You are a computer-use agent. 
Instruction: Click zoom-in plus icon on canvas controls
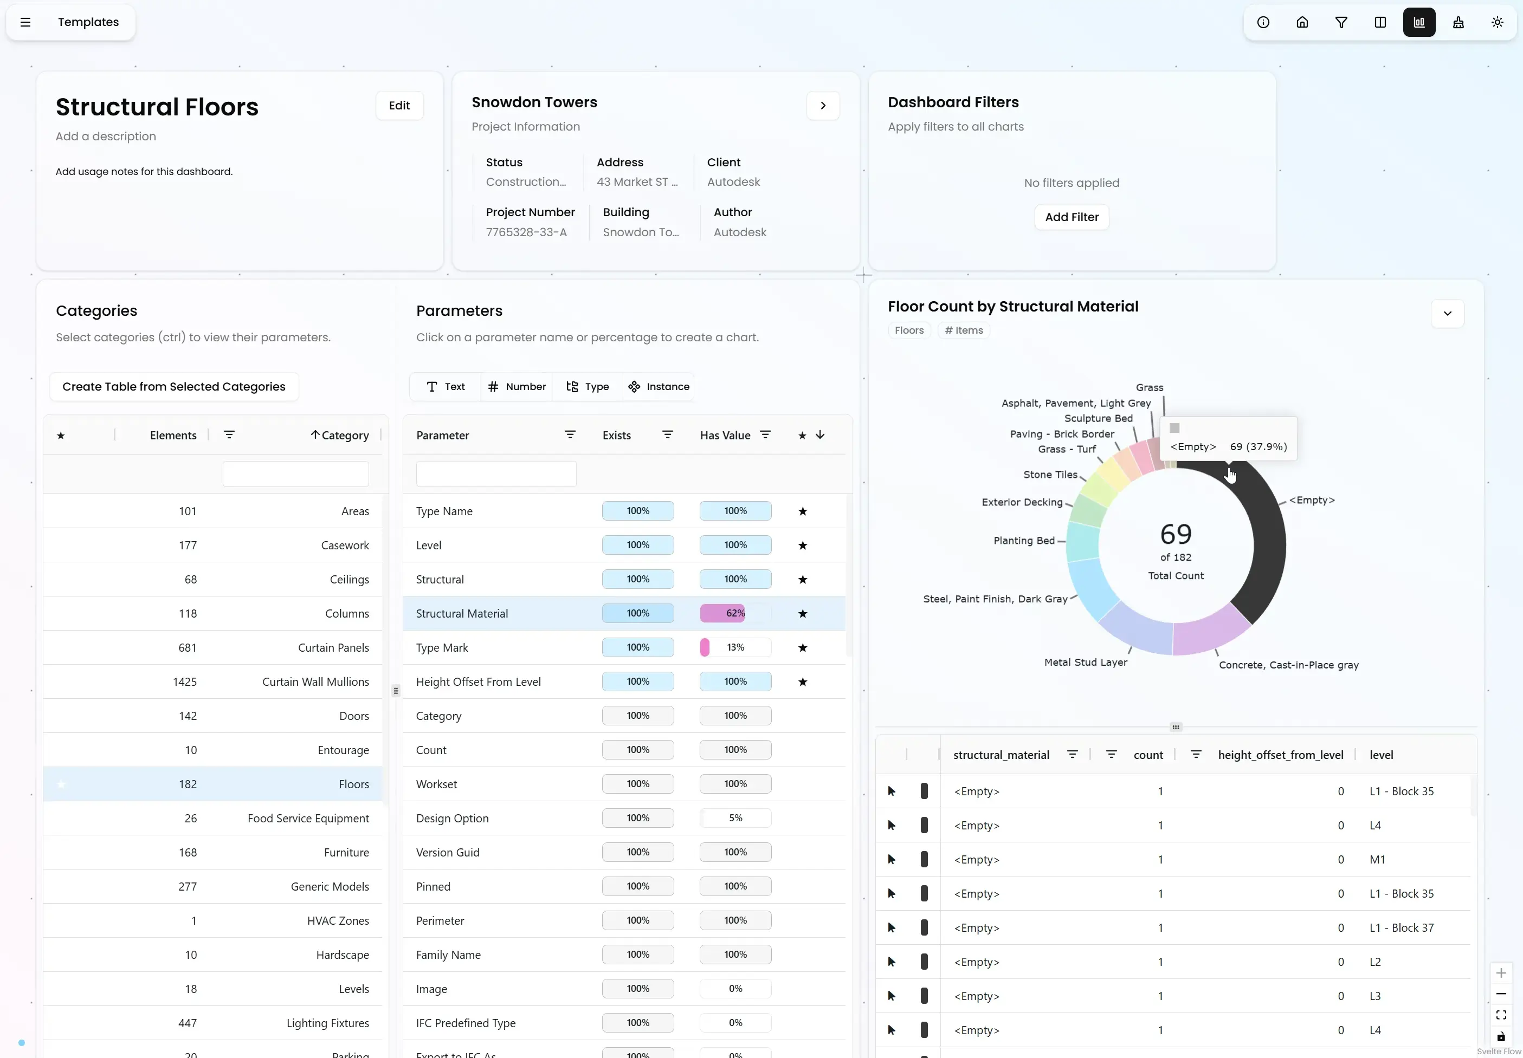(1501, 972)
